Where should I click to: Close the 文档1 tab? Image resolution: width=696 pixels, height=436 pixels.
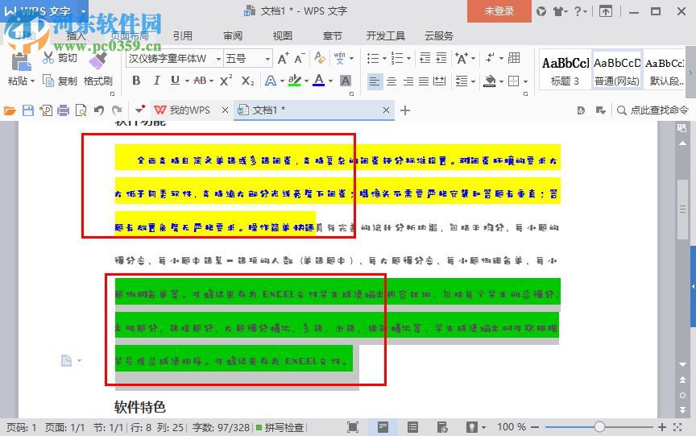(x=386, y=110)
